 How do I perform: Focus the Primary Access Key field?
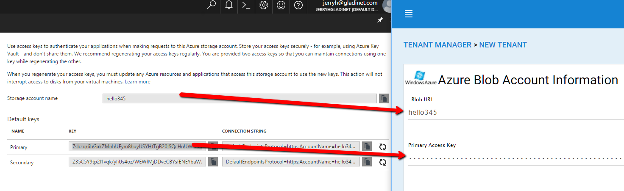click(516, 158)
